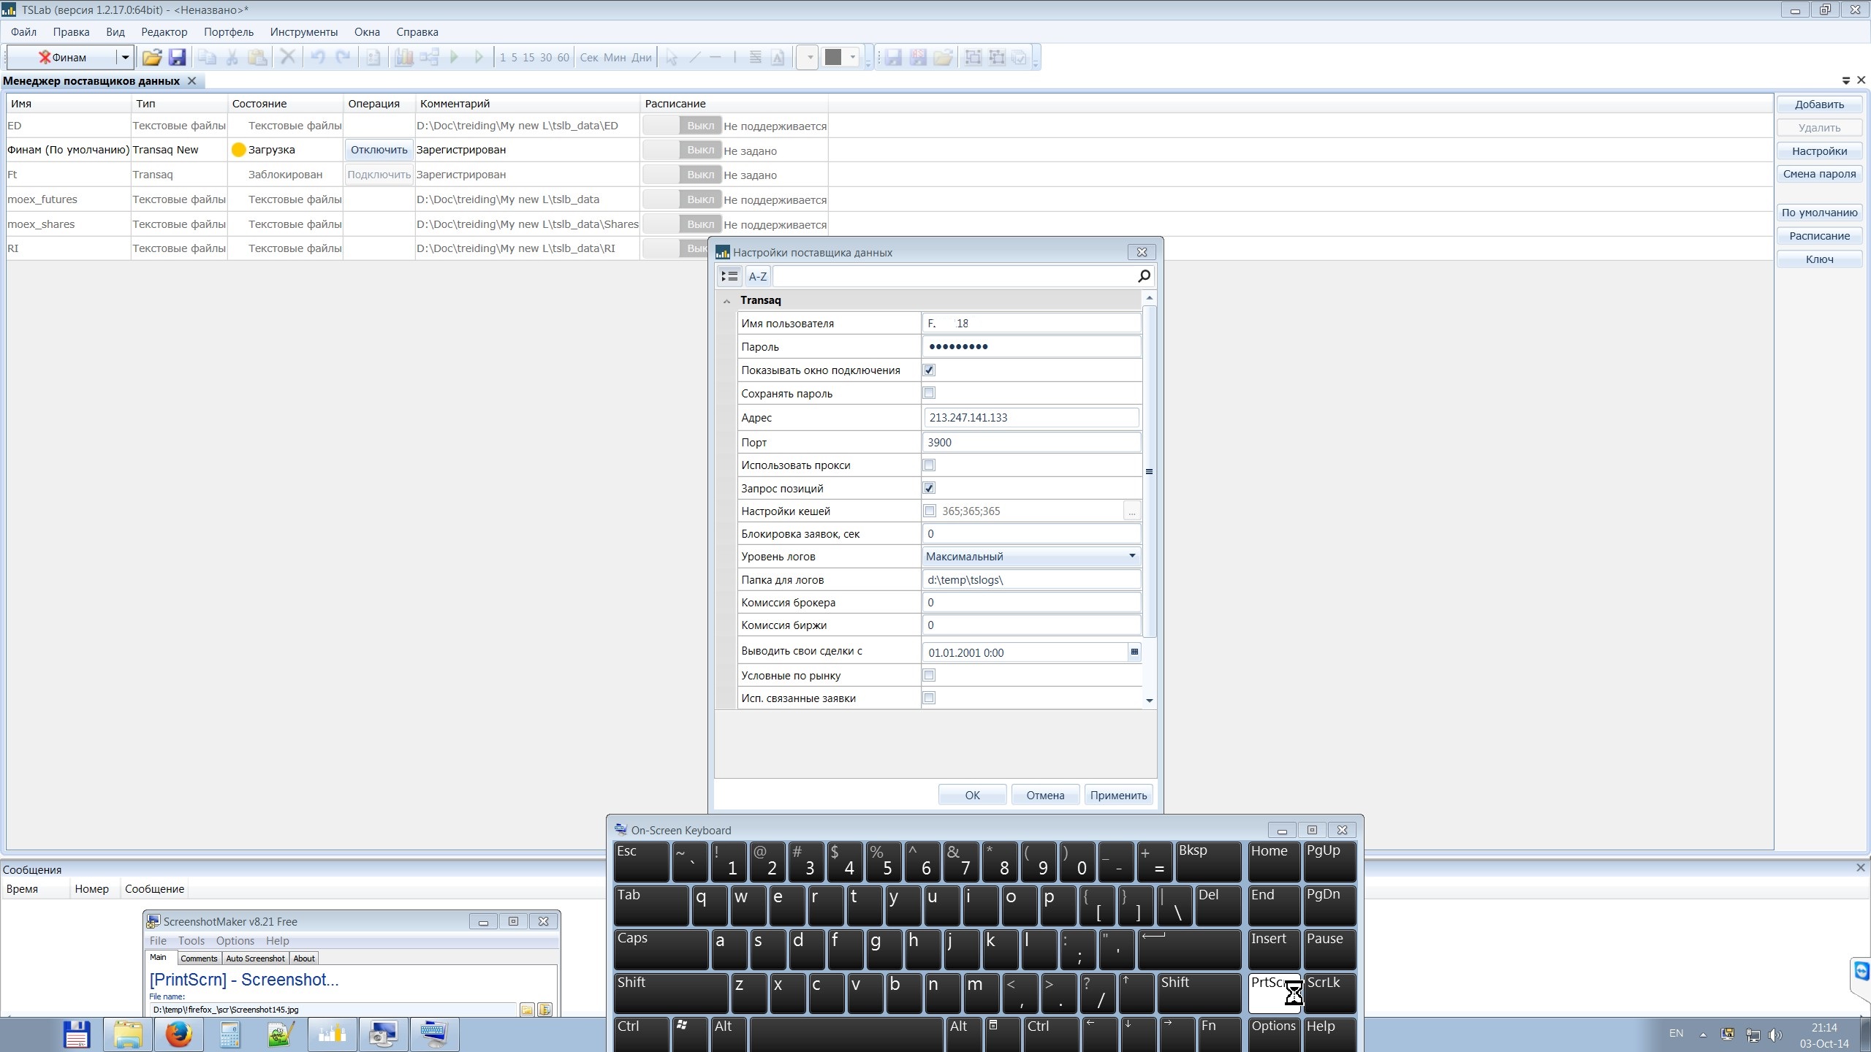The image size is (1871, 1052).
Task: Open the gray color swatch dropdown
Action: pyautogui.click(x=852, y=58)
